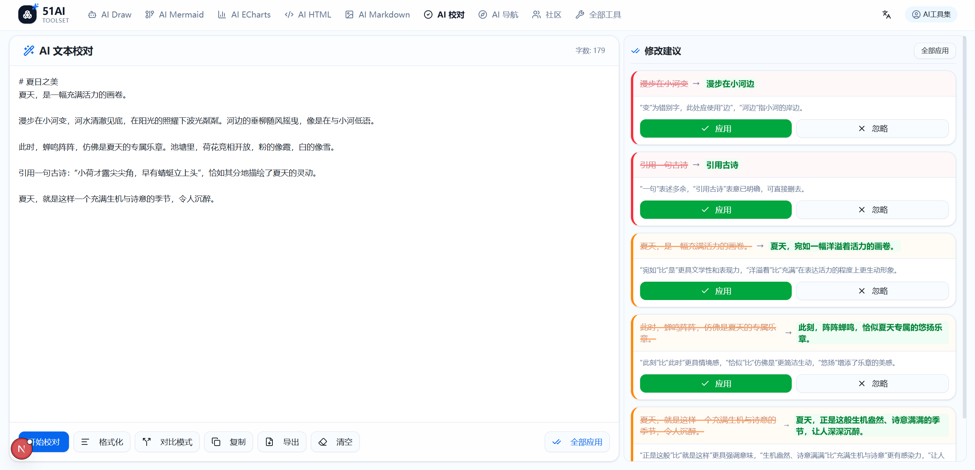The height and width of the screenshot is (470, 975).
Task: Ignore the 此刻，阵阵蝉鸣 suggestion
Action: click(x=872, y=383)
